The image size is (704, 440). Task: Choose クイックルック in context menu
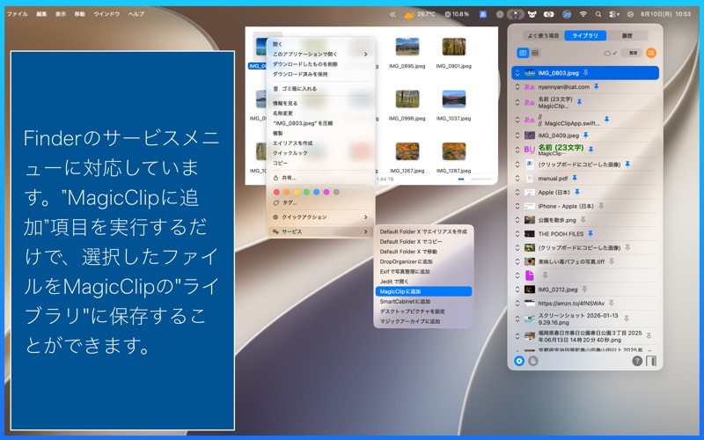(x=320, y=153)
